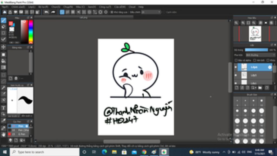Image resolution: width=277 pixels, height=156 pixels.
Task: Select the Fill rectangle tool
Action: 3,55
